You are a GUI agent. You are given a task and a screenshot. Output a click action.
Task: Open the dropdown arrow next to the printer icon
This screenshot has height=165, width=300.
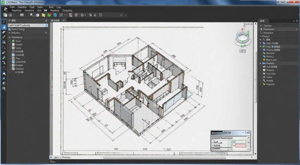pyautogui.click(x=85, y=15)
